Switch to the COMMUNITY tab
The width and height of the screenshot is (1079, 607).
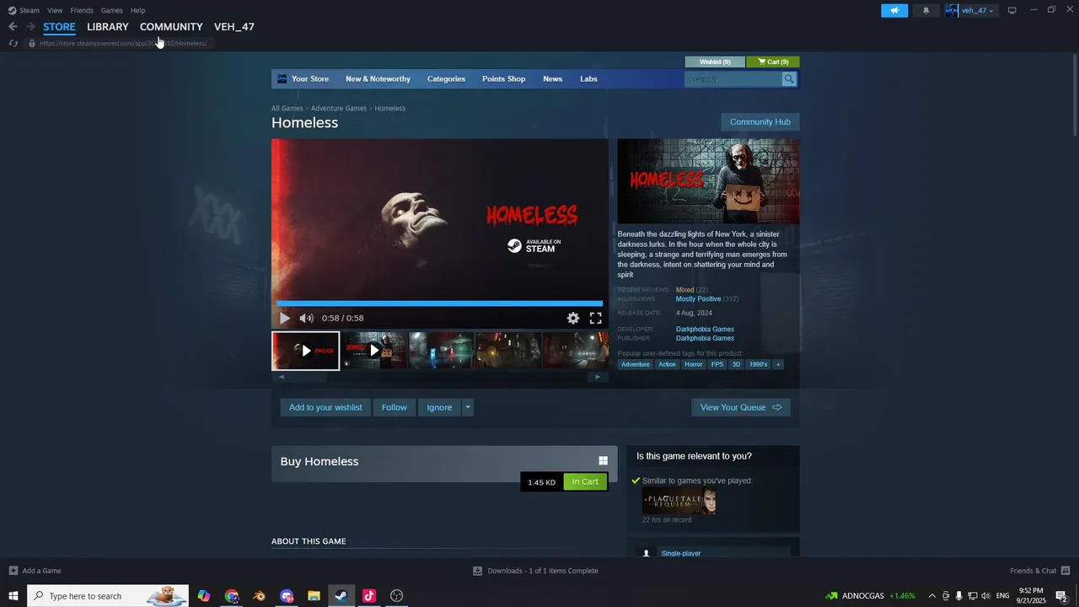[171, 27]
